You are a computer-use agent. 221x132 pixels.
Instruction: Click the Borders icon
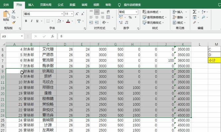click(48, 21)
